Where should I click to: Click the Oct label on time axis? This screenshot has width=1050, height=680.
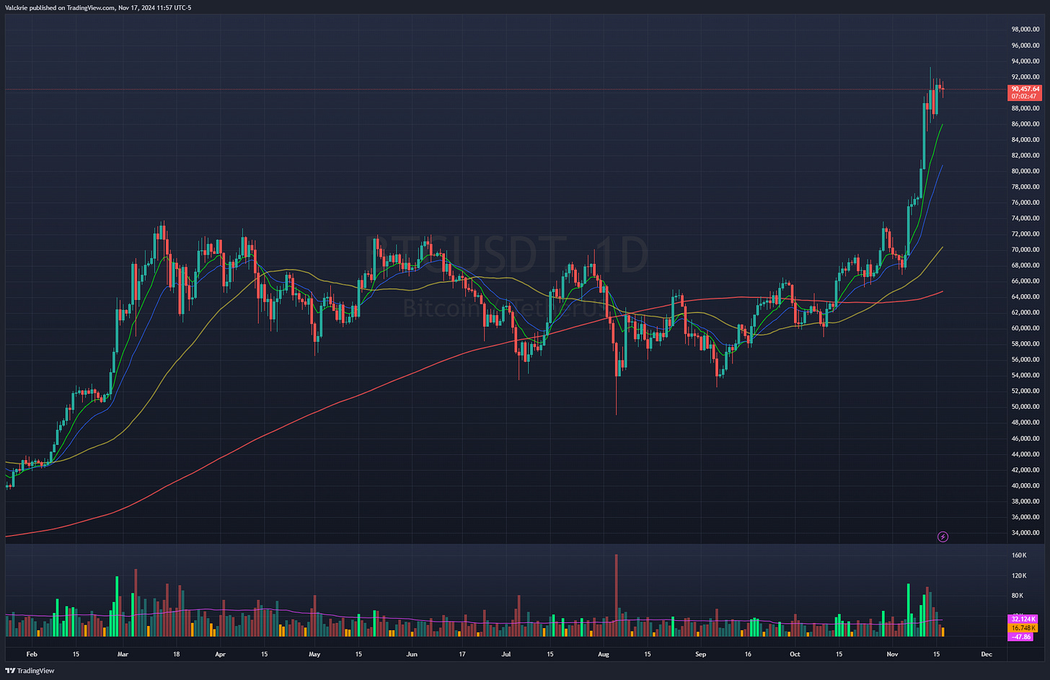[x=795, y=655]
